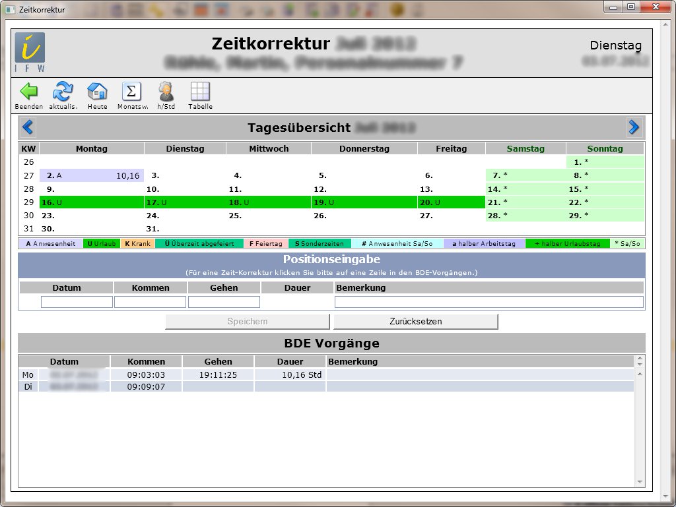The height and width of the screenshot is (507, 676).
Task: Go to next month with right arrow
Action: pyautogui.click(x=634, y=127)
